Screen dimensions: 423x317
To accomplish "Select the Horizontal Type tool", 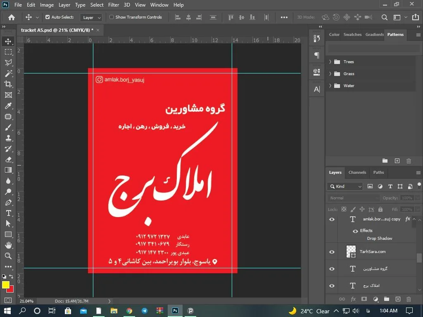I will click(x=8, y=213).
